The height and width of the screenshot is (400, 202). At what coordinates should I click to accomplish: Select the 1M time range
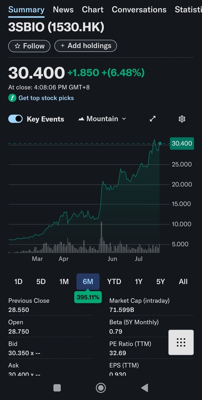[64, 282]
